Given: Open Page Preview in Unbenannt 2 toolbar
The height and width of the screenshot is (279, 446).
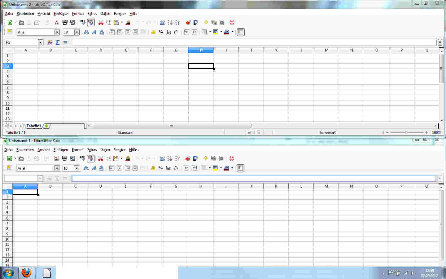Looking at the screenshot, I should [73, 22].
